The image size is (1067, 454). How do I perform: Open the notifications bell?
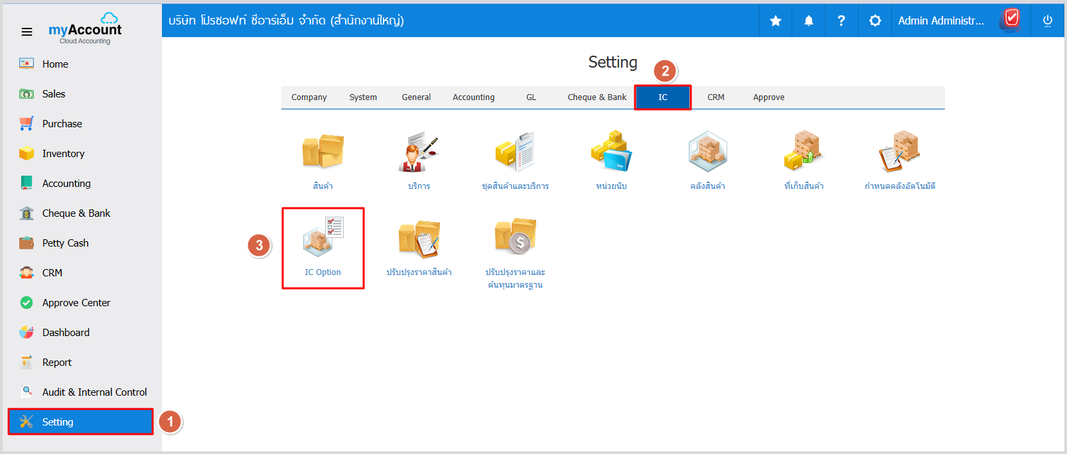point(808,21)
